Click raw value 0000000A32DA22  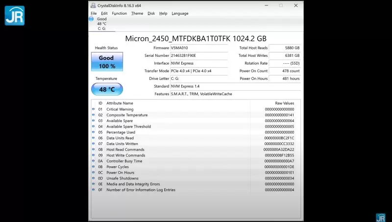279,149
